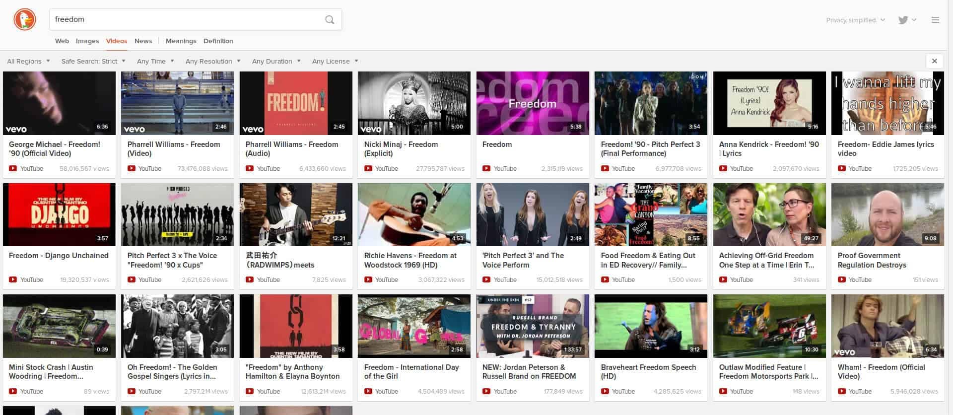Open Pharrell Williams - Freedom (Video) title link
The image size is (953, 415).
click(x=173, y=148)
